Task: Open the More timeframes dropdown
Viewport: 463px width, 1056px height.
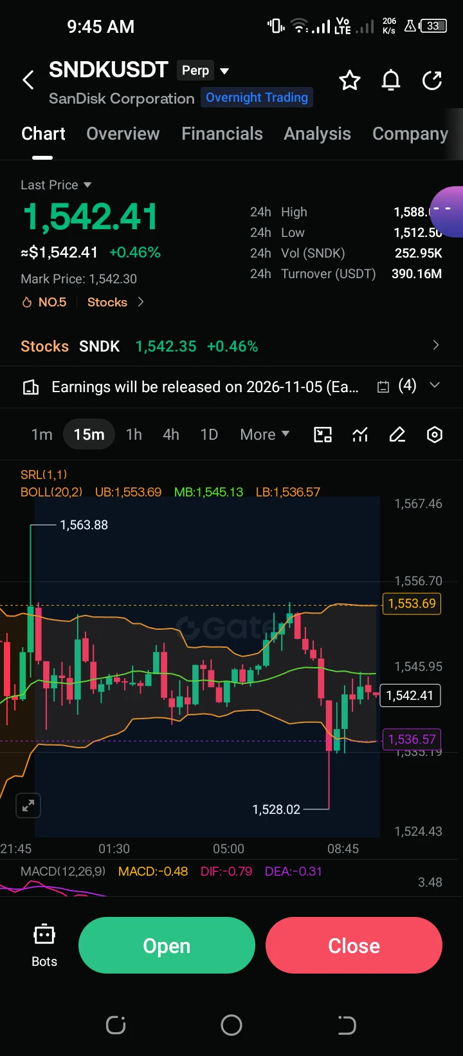Action: (x=264, y=435)
